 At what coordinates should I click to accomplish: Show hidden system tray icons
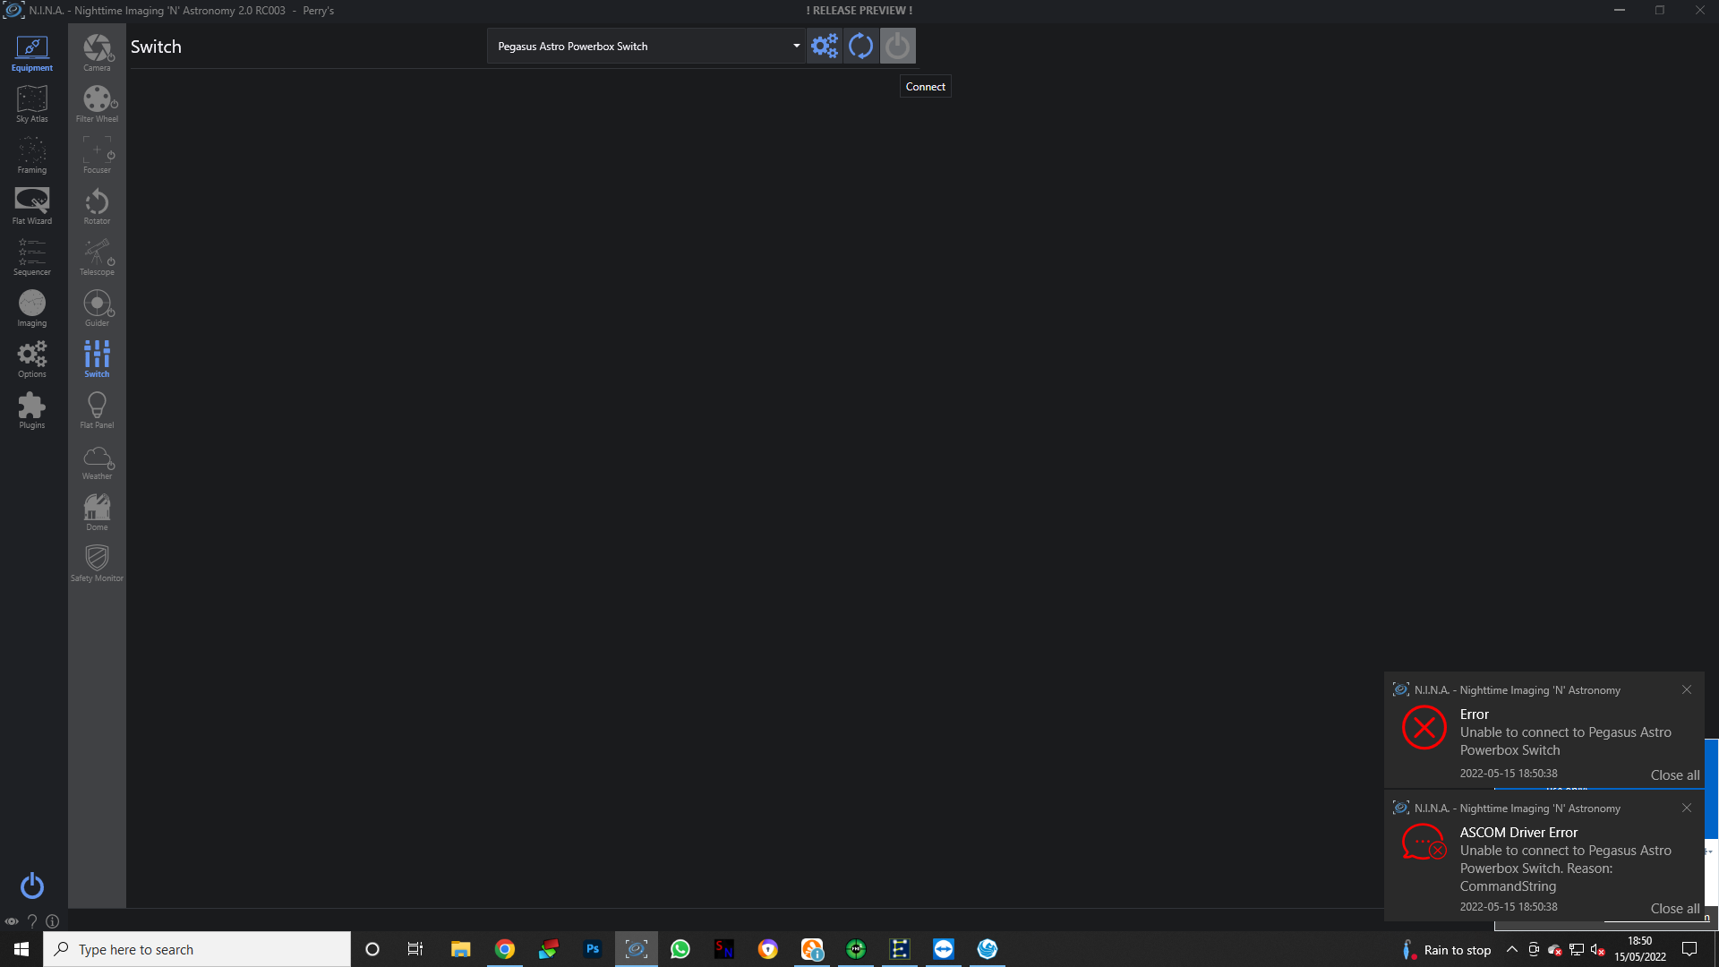[x=1512, y=949]
